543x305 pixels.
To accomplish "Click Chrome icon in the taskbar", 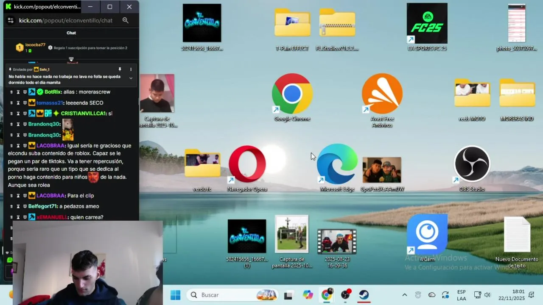I will [327, 295].
